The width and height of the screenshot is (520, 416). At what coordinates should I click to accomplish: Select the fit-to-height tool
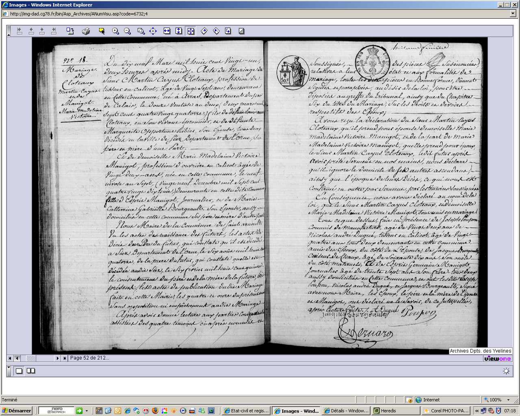tap(179, 31)
